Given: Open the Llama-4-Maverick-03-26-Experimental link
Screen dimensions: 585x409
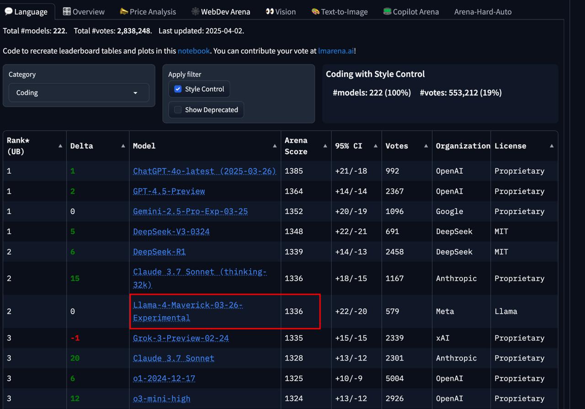Looking at the screenshot, I should point(188,311).
